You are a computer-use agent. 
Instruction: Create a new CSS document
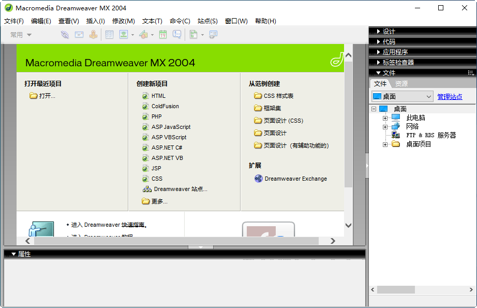coord(153,179)
